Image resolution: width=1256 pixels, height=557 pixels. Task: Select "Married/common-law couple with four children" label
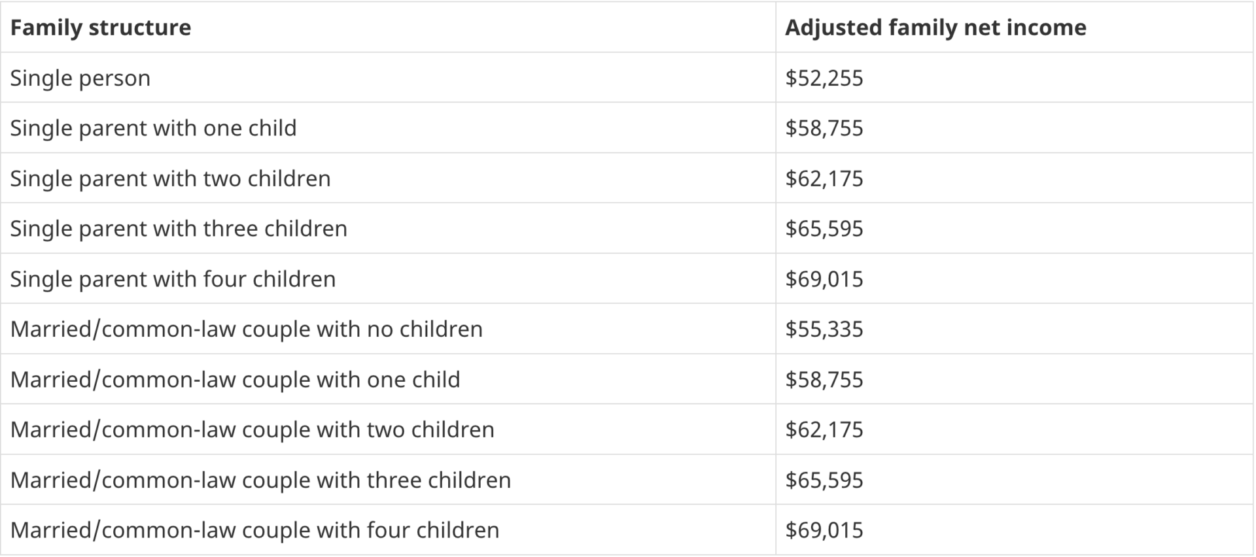click(255, 530)
